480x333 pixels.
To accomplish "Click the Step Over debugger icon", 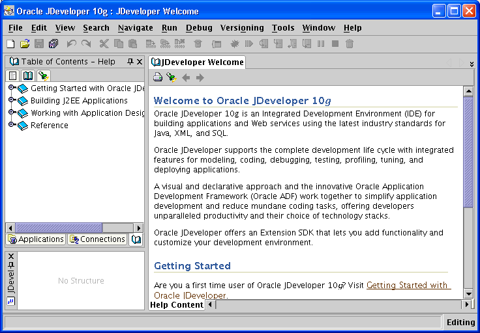I will tap(264, 44).
